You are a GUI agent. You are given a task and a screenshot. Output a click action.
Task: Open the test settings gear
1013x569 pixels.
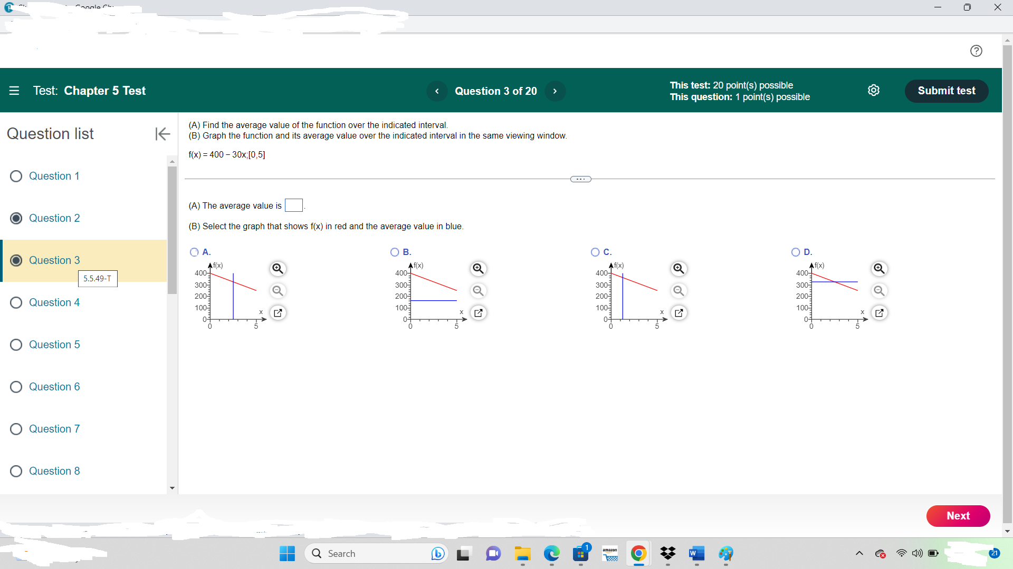tap(874, 90)
